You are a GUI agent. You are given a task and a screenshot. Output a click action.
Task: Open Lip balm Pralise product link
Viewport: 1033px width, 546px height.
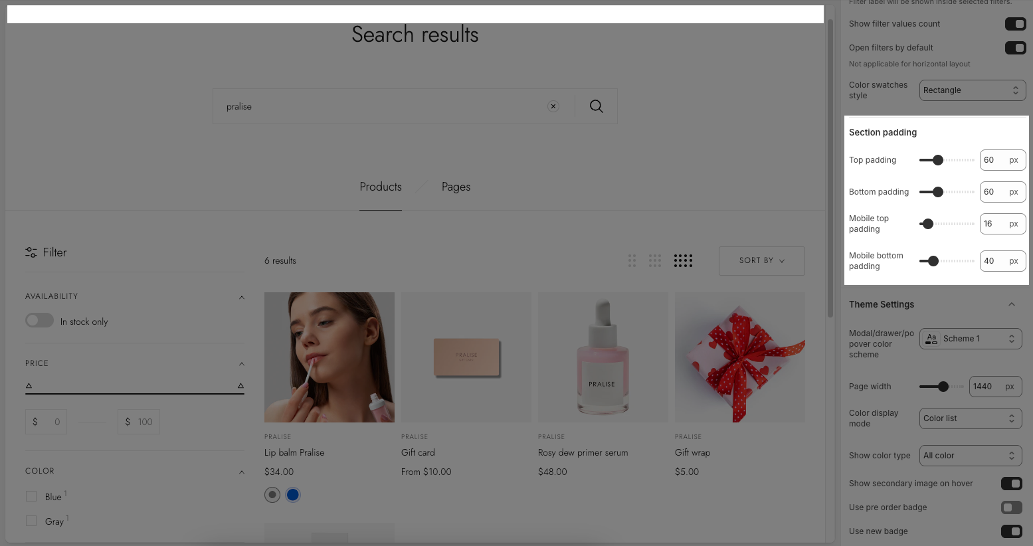coord(294,452)
